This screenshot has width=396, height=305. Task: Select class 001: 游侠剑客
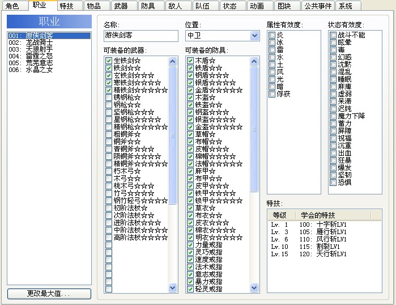click(x=49, y=36)
